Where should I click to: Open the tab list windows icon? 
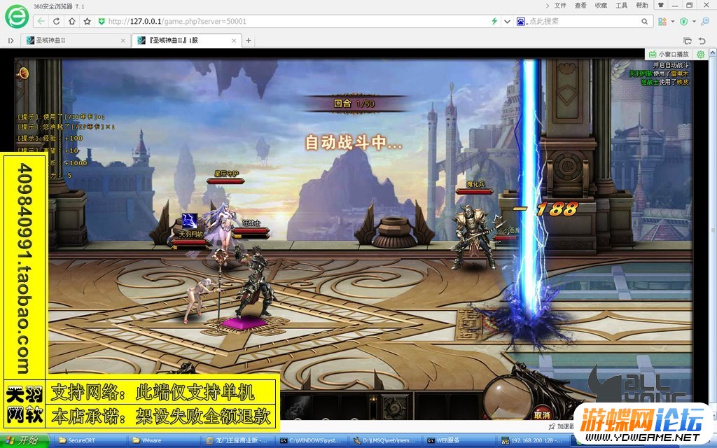coord(687,41)
